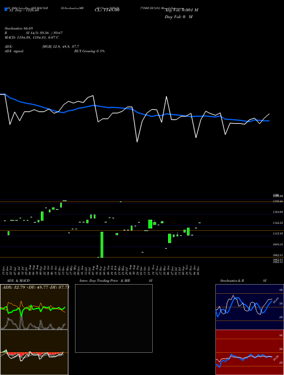Screen dimensions: 284x375
Task: Click the 1089.38 price axis label
Action: [278, 244]
